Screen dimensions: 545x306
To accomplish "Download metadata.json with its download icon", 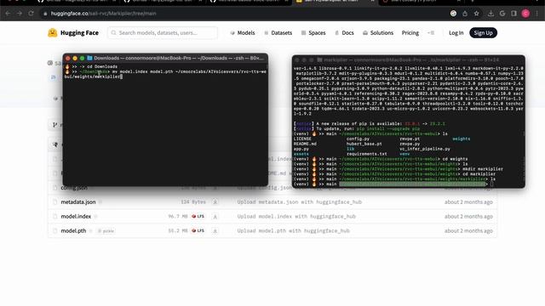I will coord(215,201).
